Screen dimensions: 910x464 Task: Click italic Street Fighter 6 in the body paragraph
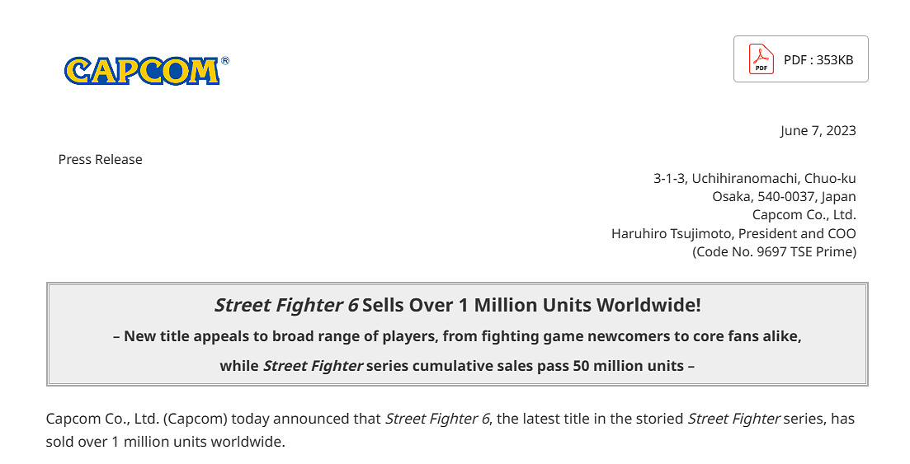click(431, 419)
